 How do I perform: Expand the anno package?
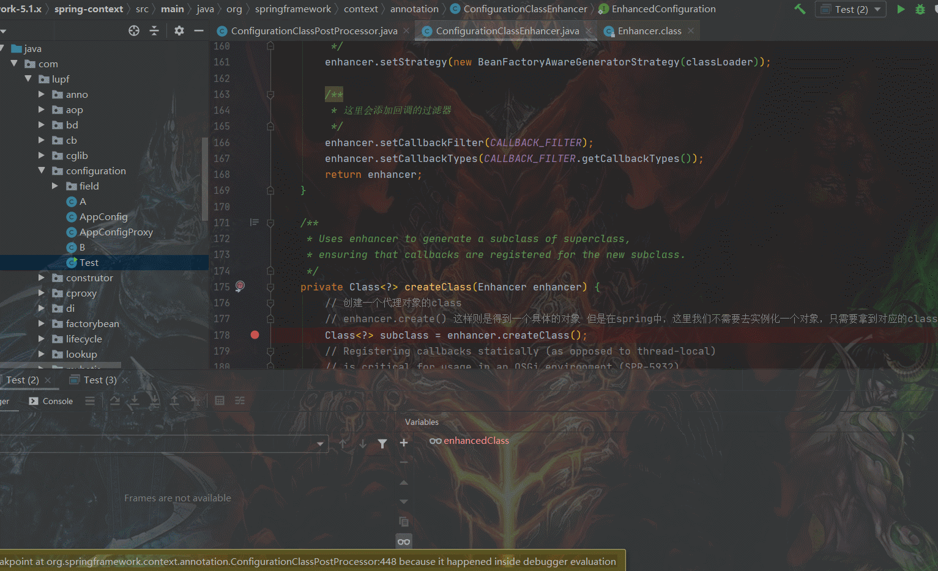[42, 94]
